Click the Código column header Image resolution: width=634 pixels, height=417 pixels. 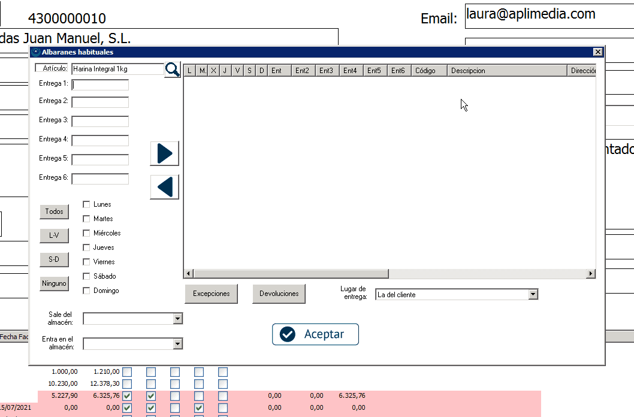pyautogui.click(x=429, y=71)
